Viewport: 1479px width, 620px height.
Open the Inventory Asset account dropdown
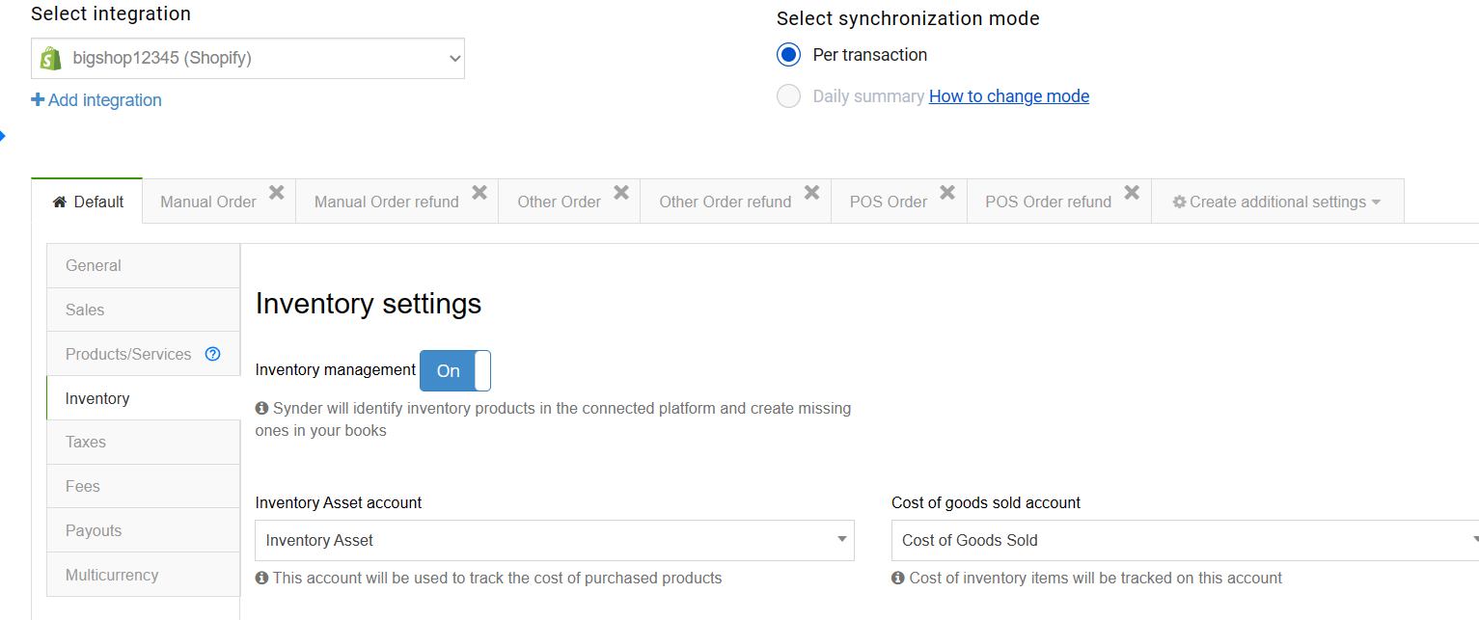pyautogui.click(x=841, y=540)
